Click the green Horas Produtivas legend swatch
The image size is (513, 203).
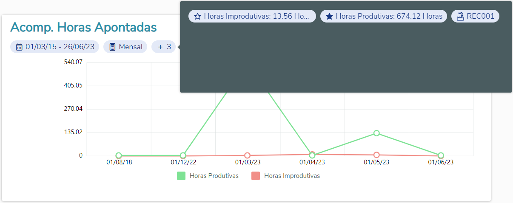tap(181, 176)
